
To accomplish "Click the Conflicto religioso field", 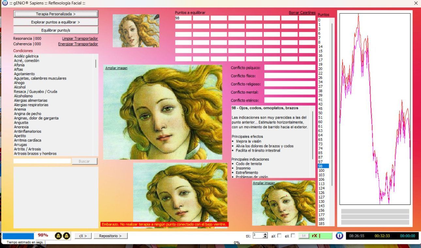I will click(x=290, y=84).
